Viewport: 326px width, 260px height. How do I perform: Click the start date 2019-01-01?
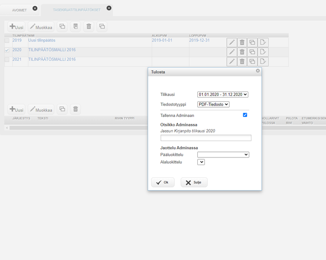point(162,40)
